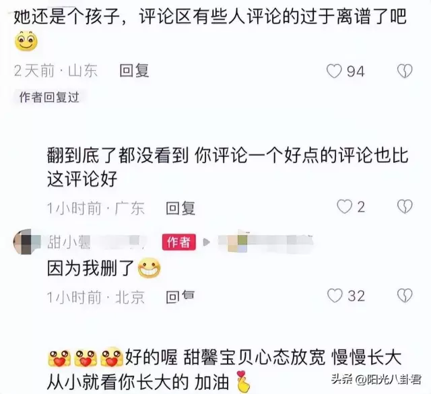Open the 头条 @阳光八卦君 watermark

pyautogui.click(x=376, y=380)
